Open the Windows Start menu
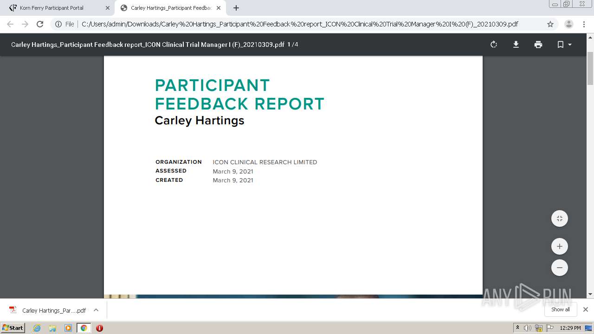 pos(13,328)
